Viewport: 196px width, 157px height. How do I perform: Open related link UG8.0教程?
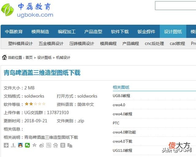tap(121, 96)
